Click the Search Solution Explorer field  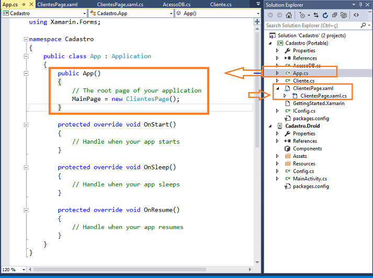coord(311,25)
